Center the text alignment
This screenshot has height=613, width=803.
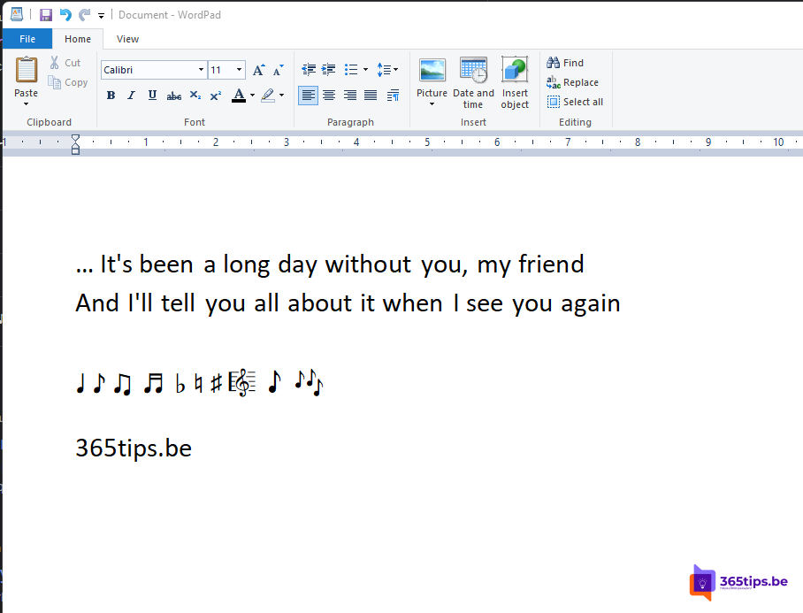pos(329,96)
